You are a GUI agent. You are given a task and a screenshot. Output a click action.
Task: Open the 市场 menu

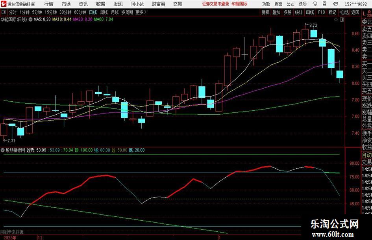pos(66,4)
